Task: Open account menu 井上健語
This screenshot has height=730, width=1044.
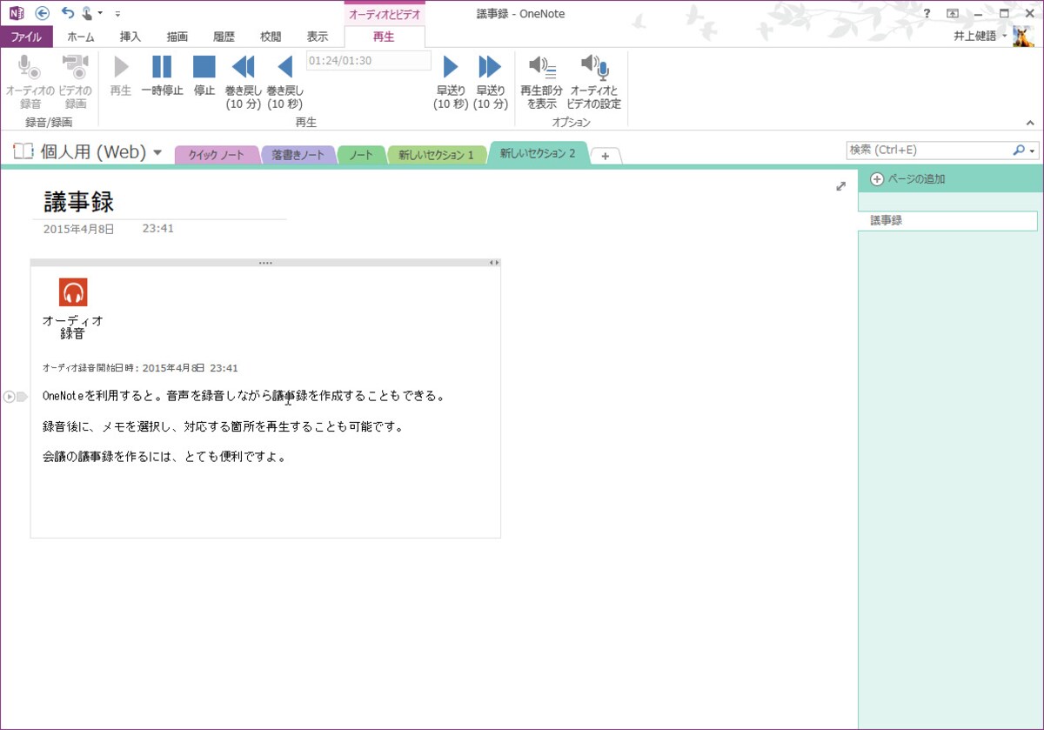Action: click(x=982, y=36)
